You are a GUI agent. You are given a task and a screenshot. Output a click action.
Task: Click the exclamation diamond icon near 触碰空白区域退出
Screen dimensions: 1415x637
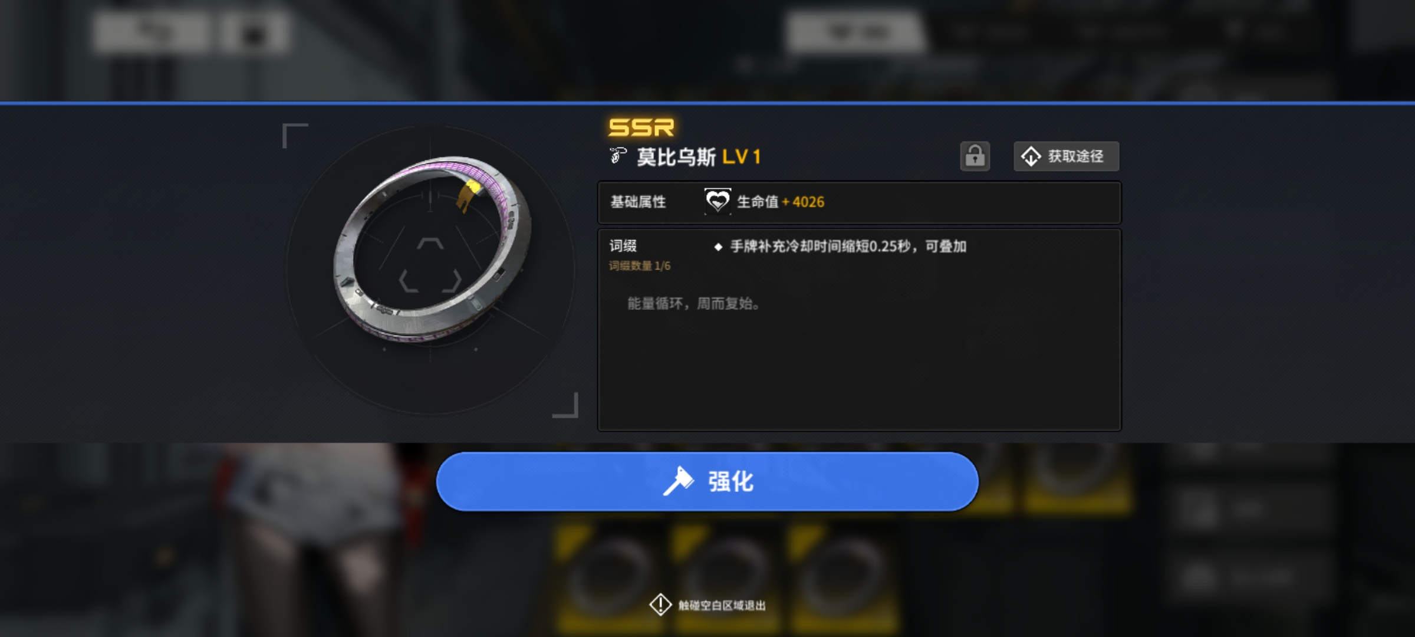[660, 605]
